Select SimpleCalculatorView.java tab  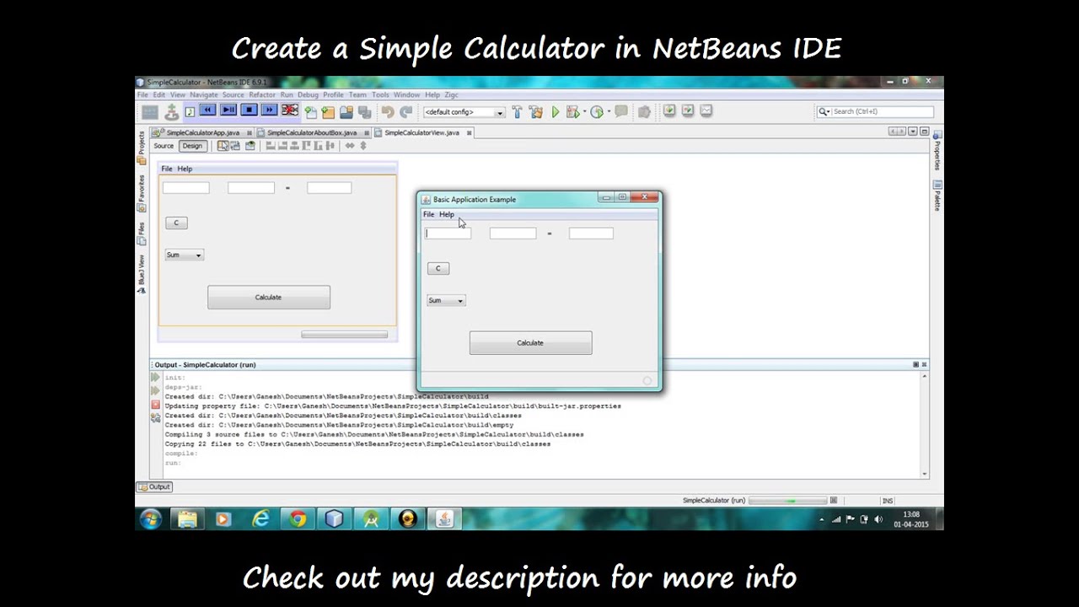[x=422, y=132]
